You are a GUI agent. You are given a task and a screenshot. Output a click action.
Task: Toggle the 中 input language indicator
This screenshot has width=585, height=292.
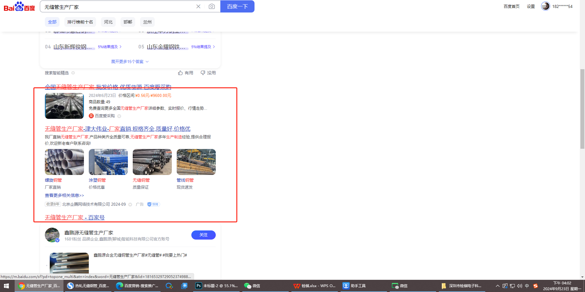pos(527,286)
